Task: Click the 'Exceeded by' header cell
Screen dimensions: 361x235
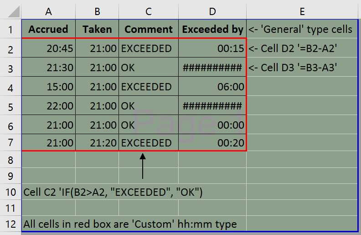Action: point(212,29)
